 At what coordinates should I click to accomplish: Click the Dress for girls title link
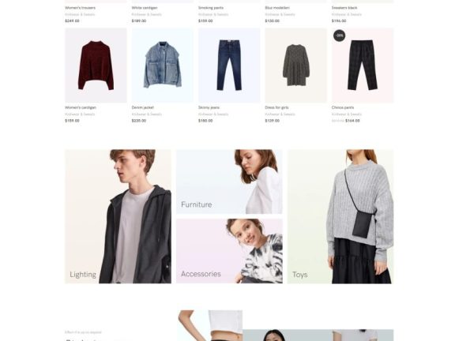tap(276, 107)
